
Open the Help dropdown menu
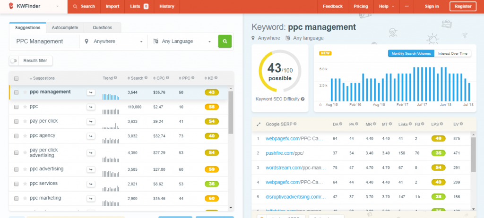pos(387,6)
